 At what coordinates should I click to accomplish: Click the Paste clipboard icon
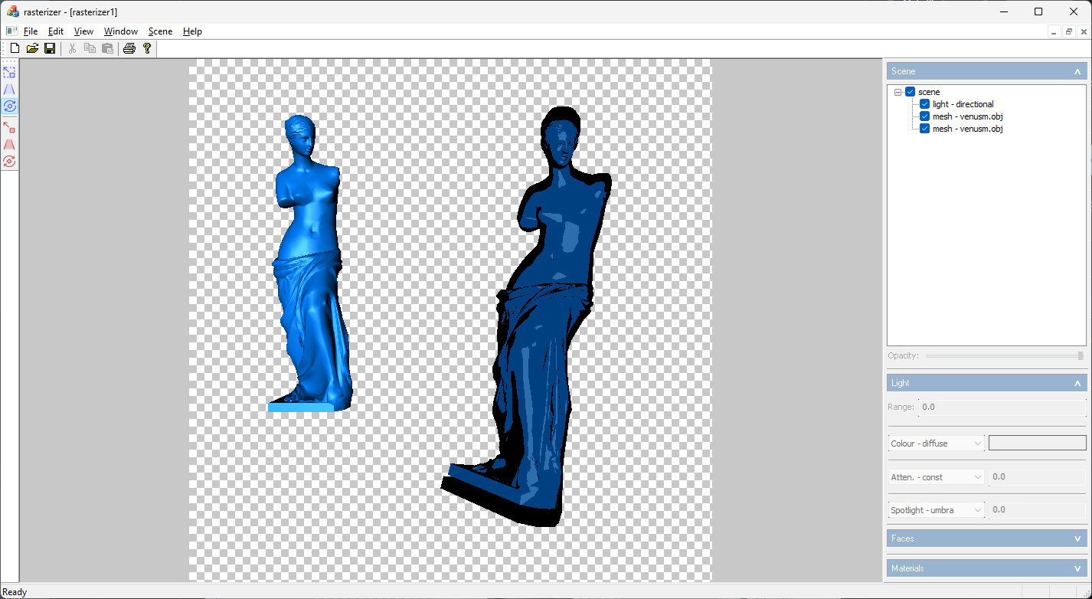[107, 48]
